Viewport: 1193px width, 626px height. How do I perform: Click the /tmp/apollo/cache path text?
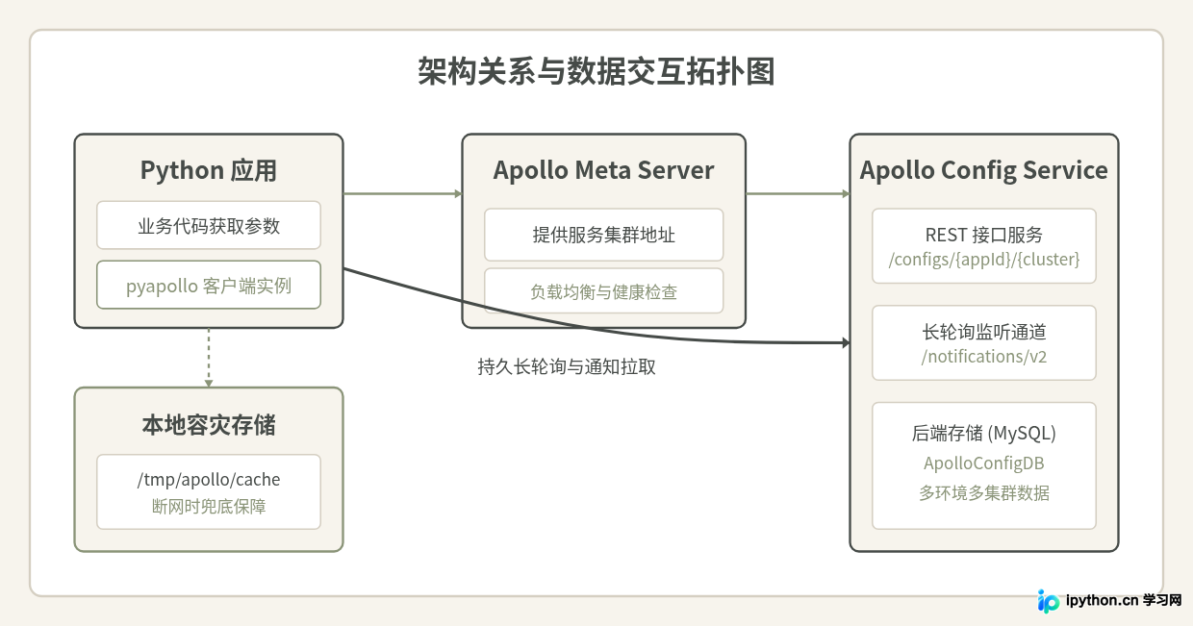point(209,479)
